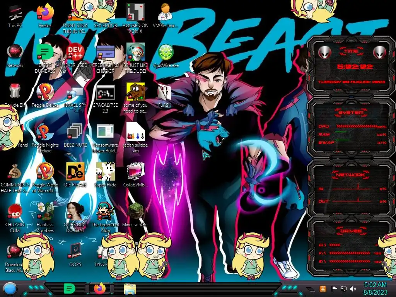The width and height of the screenshot is (396, 297).
Task: Open the Action Center flag tray icon
Action: point(334,288)
